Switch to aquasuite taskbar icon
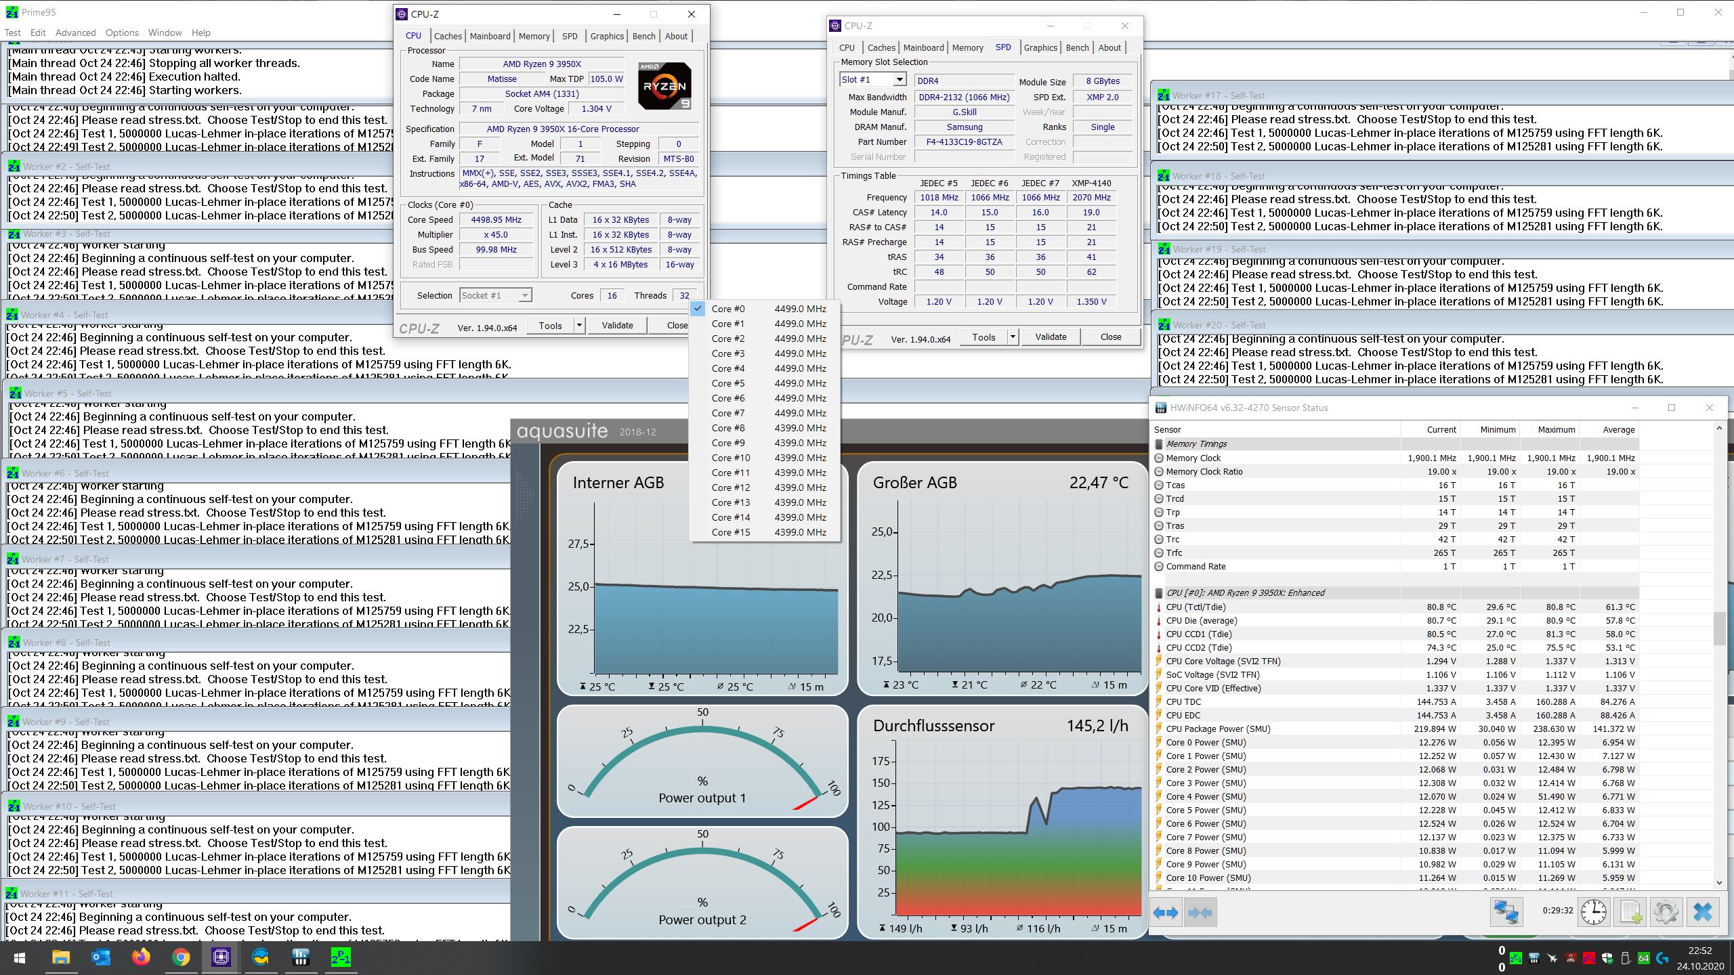This screenshot has height=975, width=1734. coord(261,958)
